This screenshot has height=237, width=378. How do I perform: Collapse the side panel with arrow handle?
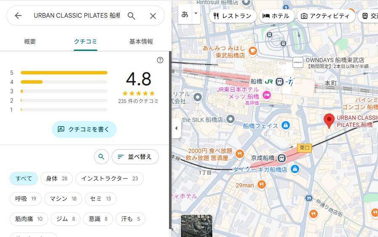(x=176, y=129)
